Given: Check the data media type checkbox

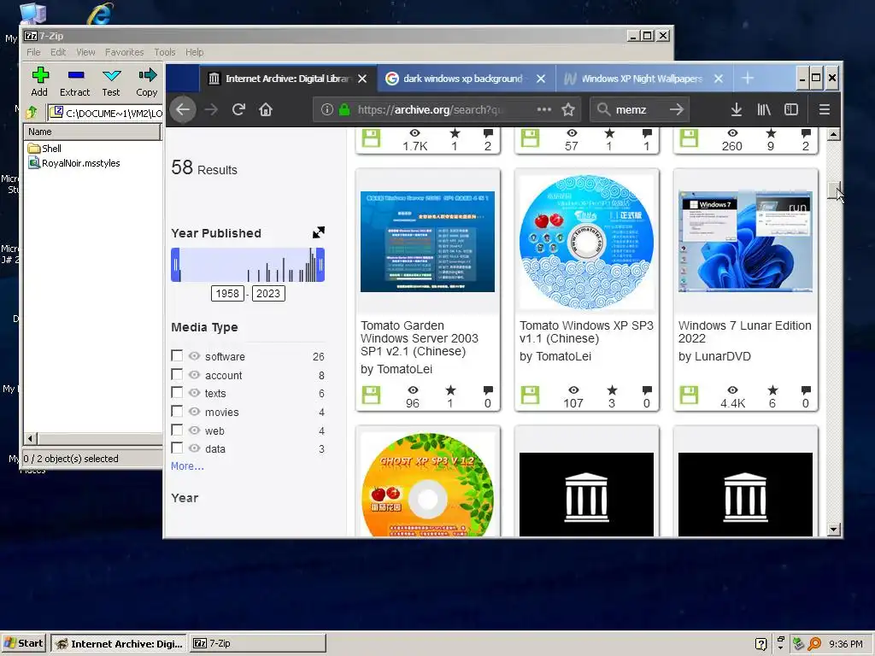Looking at the screenshot, I should pyautogui.click(x=177, y=448).
